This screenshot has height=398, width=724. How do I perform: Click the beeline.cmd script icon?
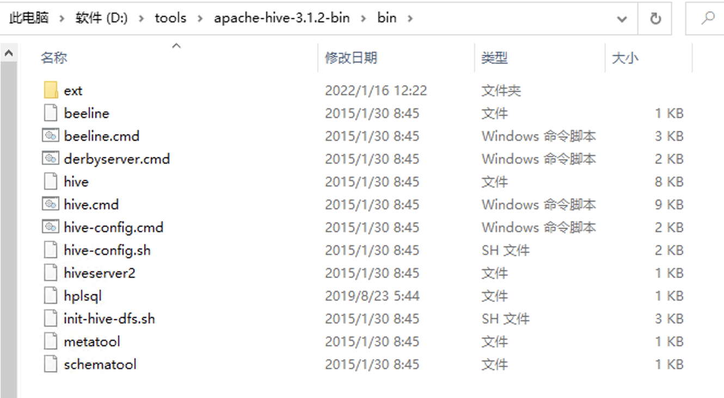point(50,136)
